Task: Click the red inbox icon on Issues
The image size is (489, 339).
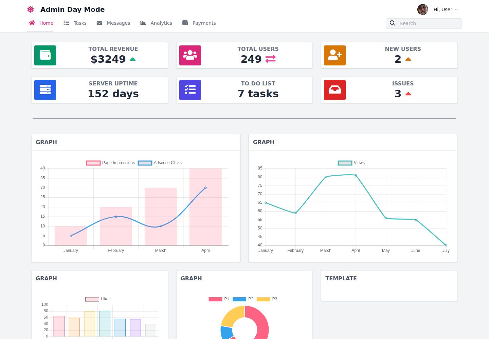Action: point(335,90)
